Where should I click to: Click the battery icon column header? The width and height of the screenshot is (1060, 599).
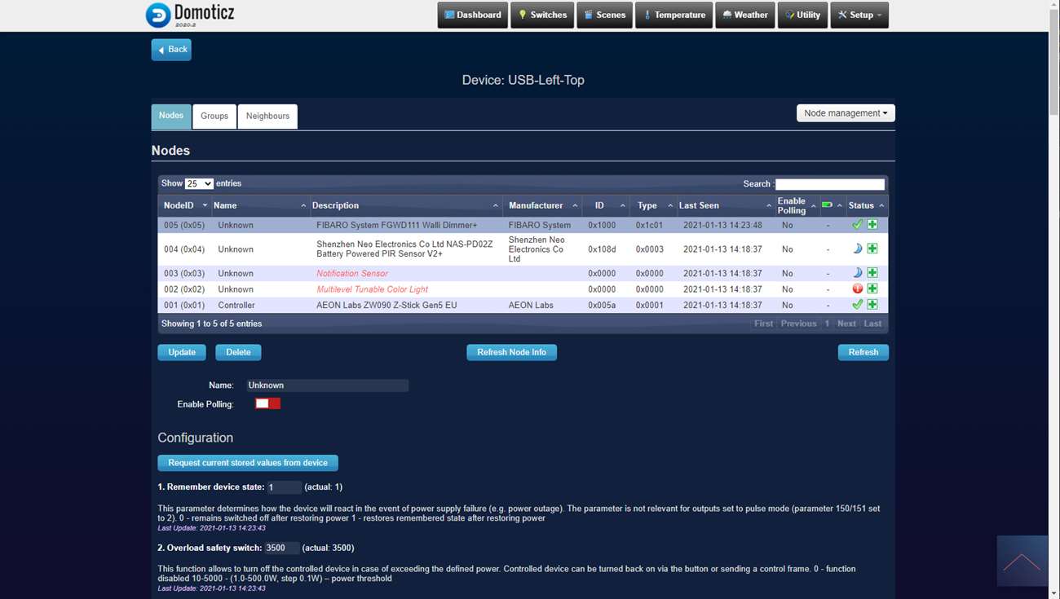(x=828, y=205)
